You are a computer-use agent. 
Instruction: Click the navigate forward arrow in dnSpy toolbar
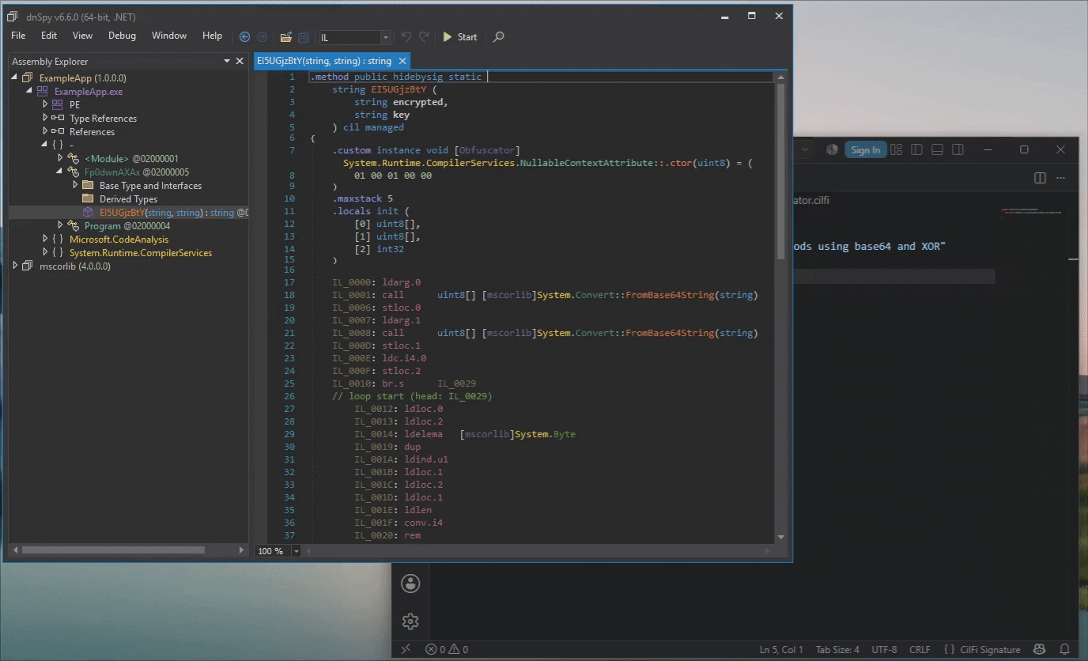[x=262, y=36]
